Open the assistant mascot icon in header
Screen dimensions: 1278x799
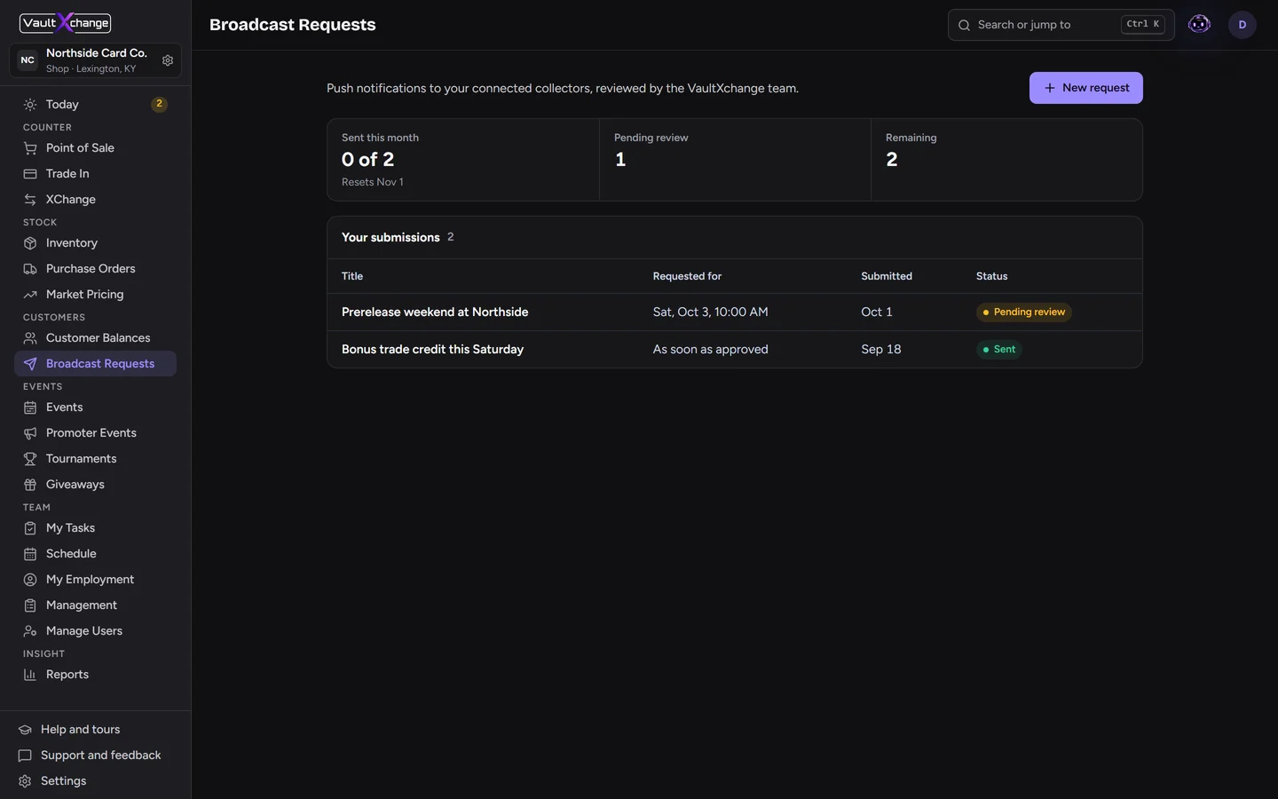point(1199,25)
